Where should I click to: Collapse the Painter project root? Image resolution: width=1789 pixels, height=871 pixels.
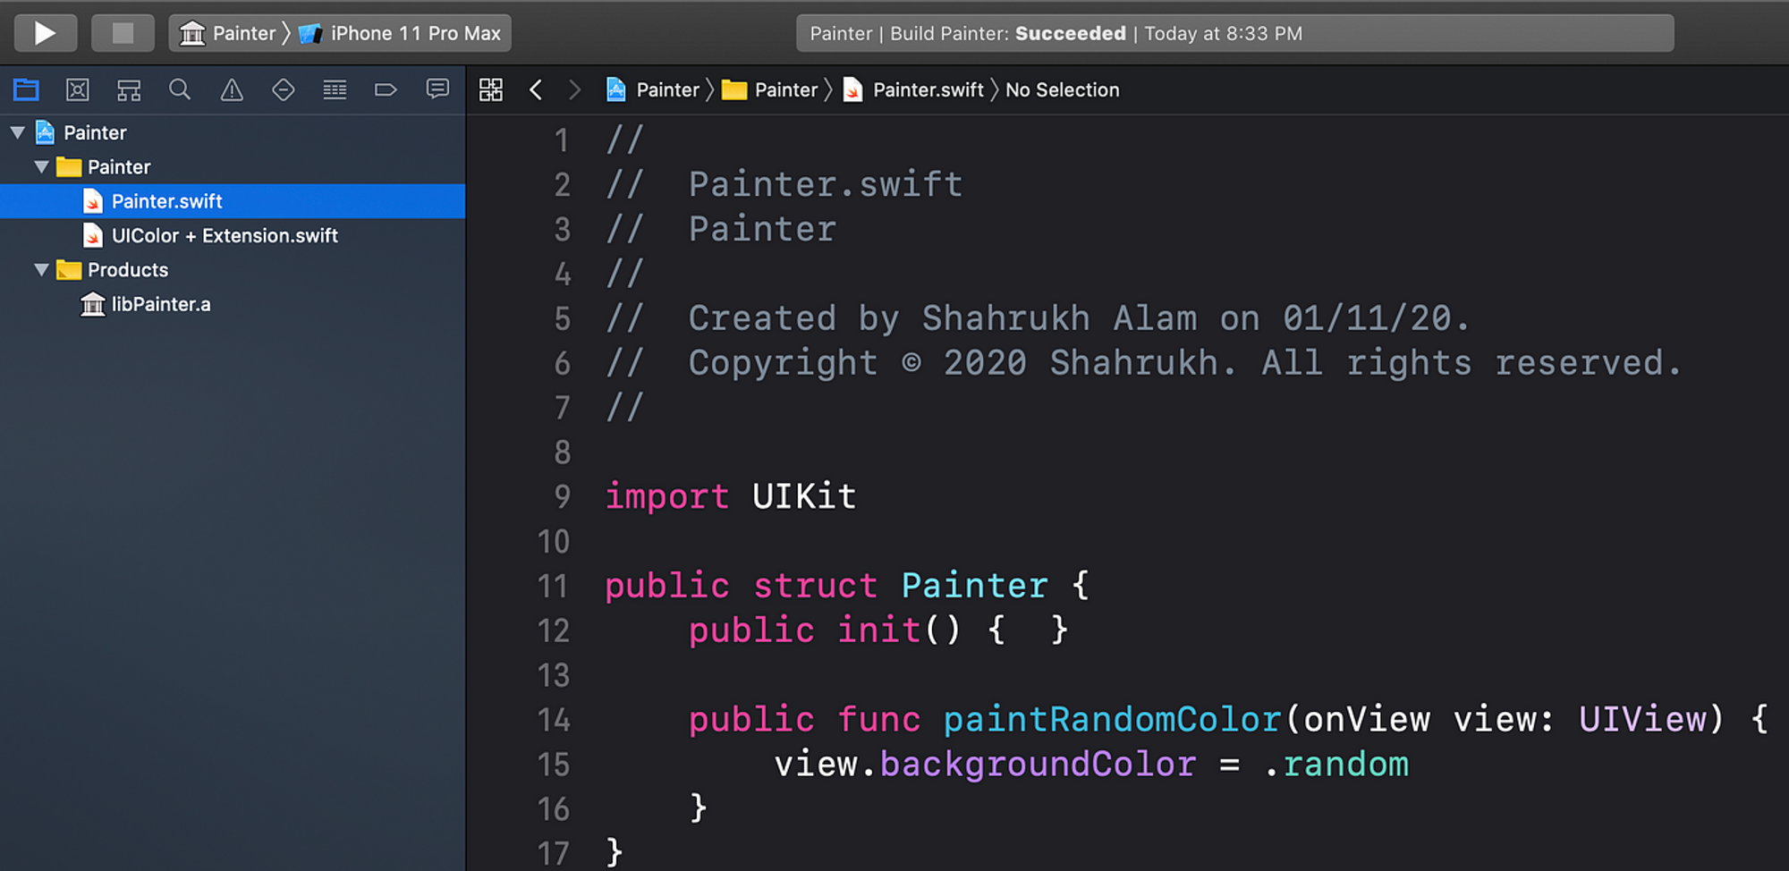pyautogui.click(x=18, y=131)
